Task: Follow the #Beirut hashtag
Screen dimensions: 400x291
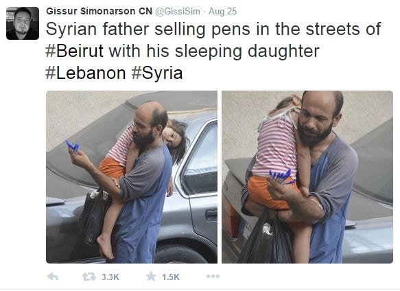Action: pyautogui.click(x=75, y=51)
